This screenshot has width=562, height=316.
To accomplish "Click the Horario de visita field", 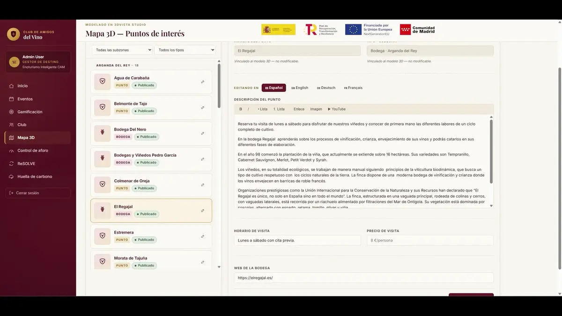I will pos(297,240).
